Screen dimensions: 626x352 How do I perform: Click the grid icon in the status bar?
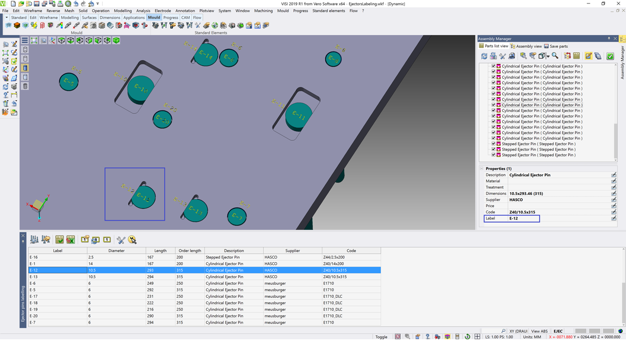point(477,337)
